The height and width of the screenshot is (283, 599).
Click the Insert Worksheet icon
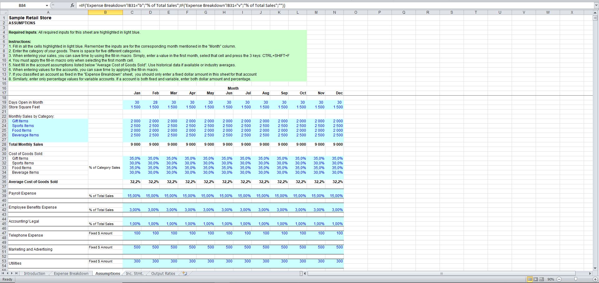click(185, 273)
